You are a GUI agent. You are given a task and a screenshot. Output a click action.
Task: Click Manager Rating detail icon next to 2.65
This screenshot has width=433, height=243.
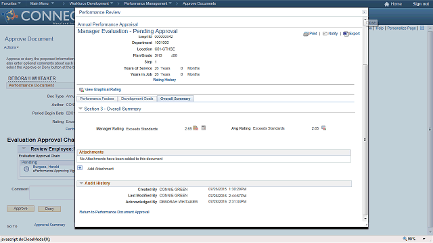point(196,128)
